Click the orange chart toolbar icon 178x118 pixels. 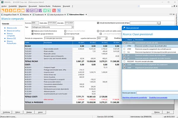(x=2, y=11)
